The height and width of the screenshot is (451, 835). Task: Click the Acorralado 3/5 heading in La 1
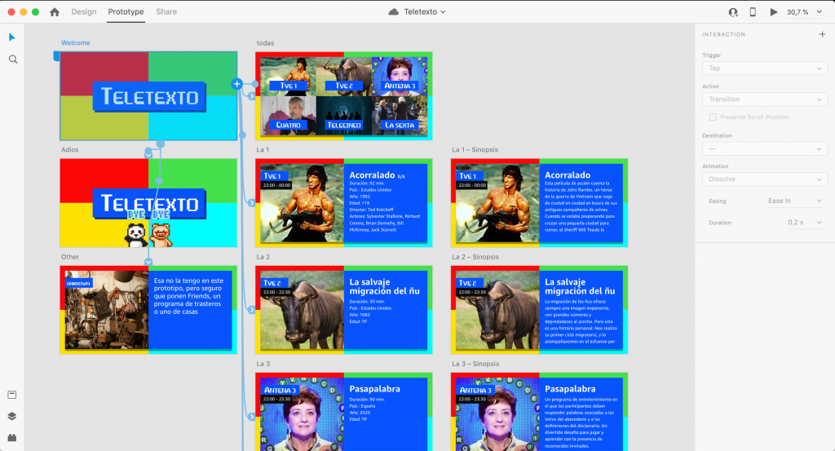pos(377,175)
